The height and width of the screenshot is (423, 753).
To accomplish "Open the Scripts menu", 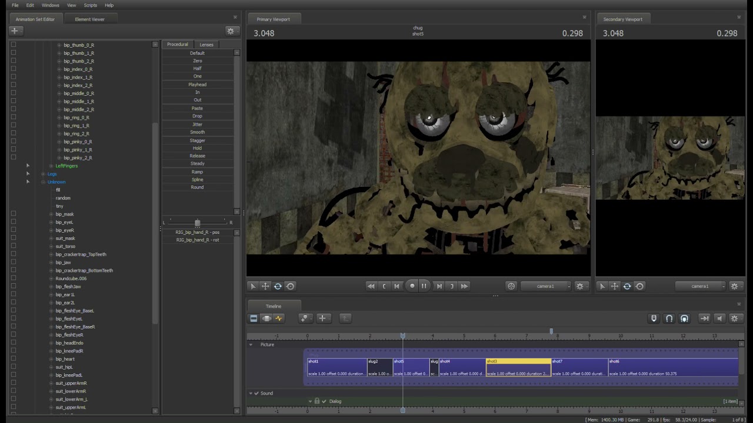I will (90, 5).
